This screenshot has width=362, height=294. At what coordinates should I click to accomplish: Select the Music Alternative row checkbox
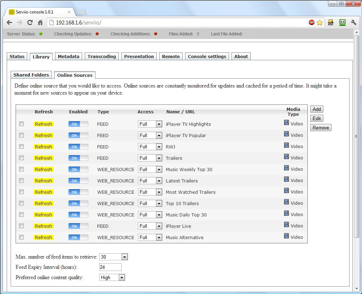[22, 237]
